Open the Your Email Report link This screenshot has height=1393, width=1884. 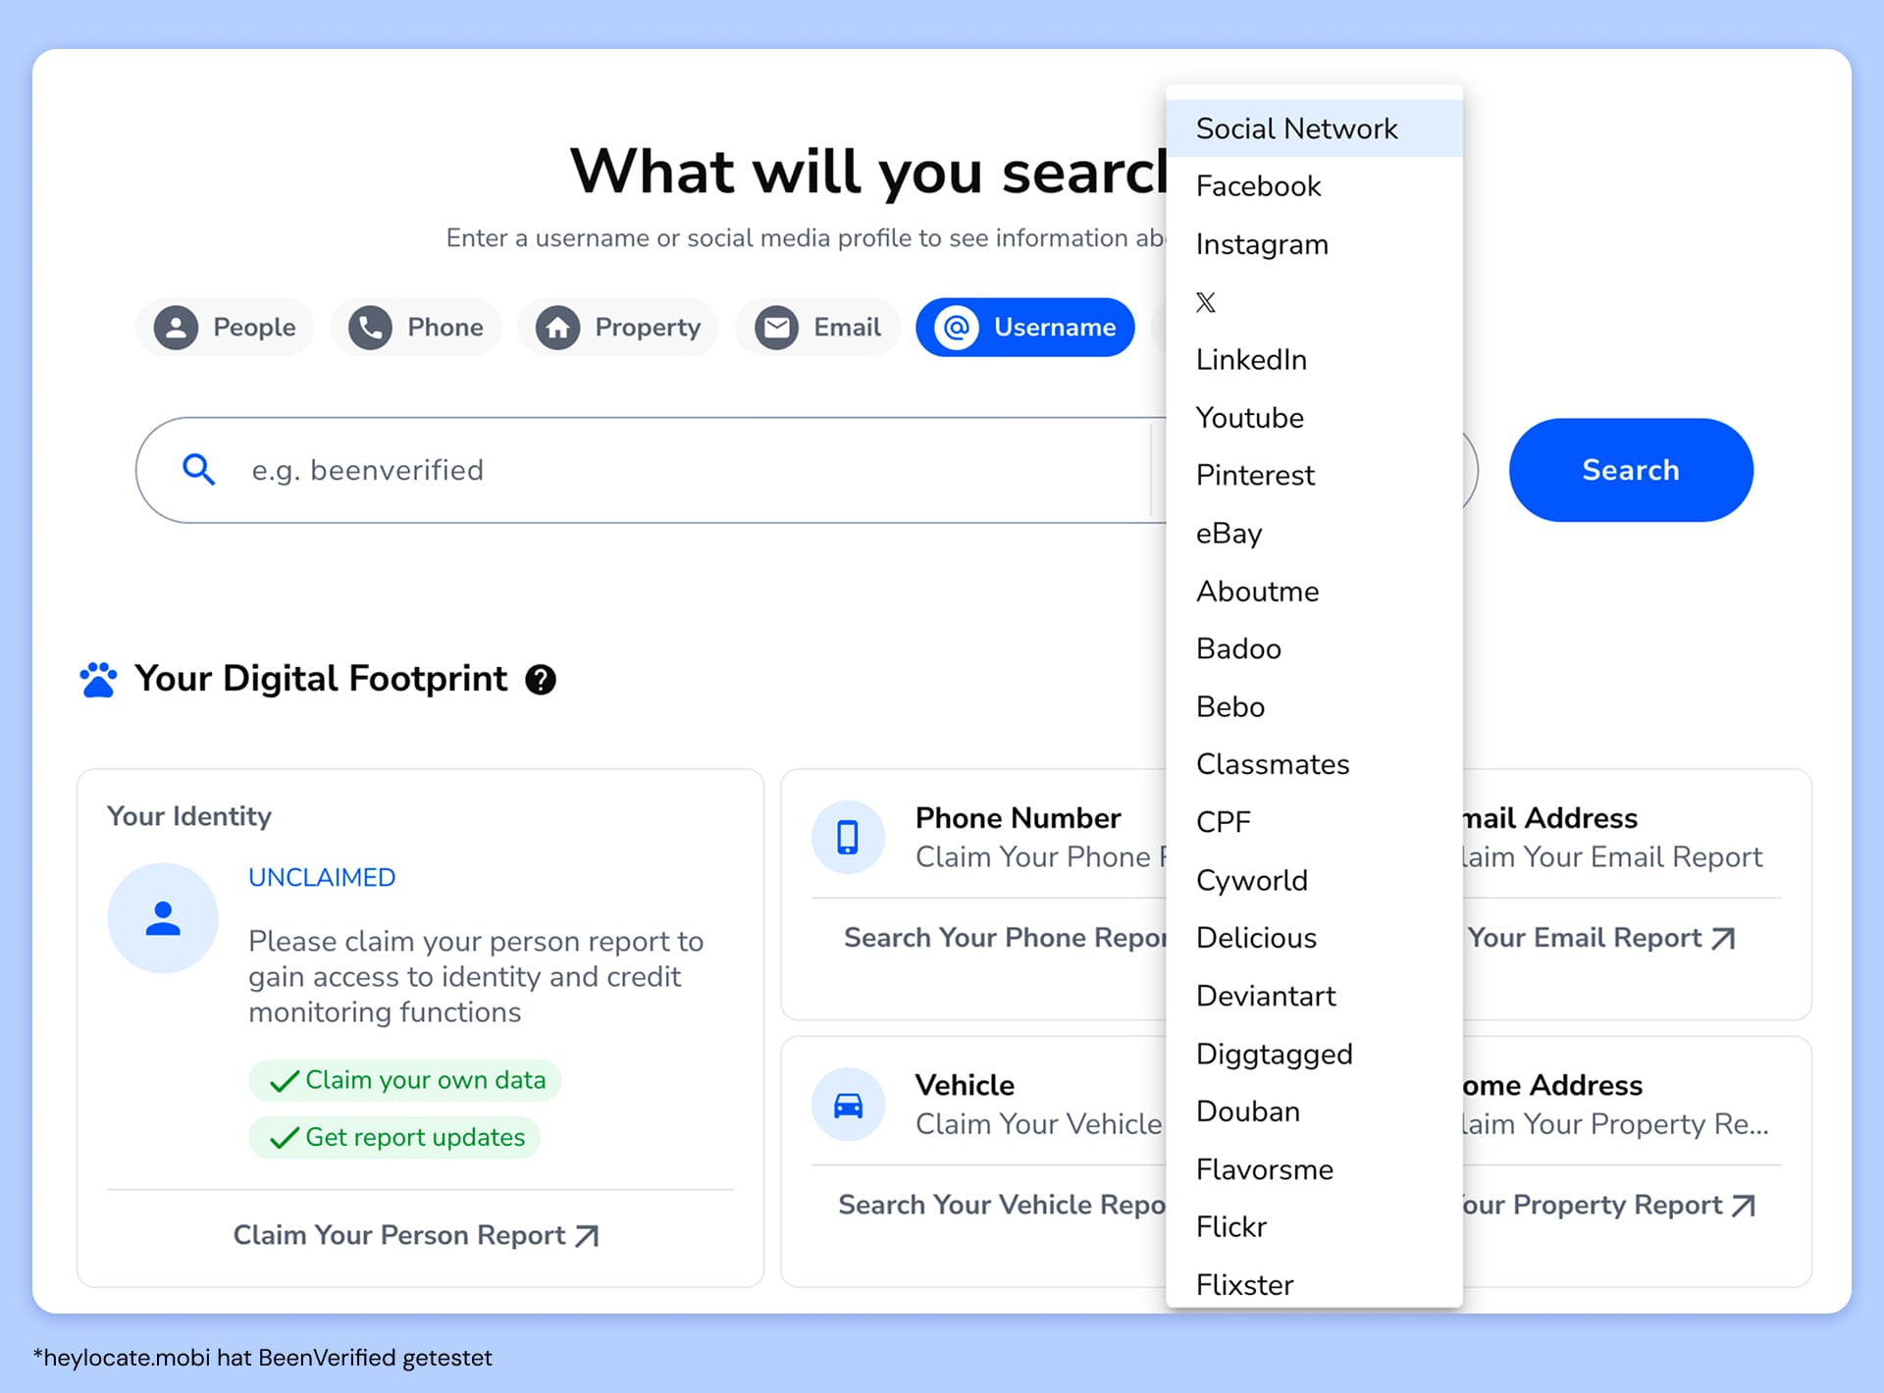coord(1601,938)
